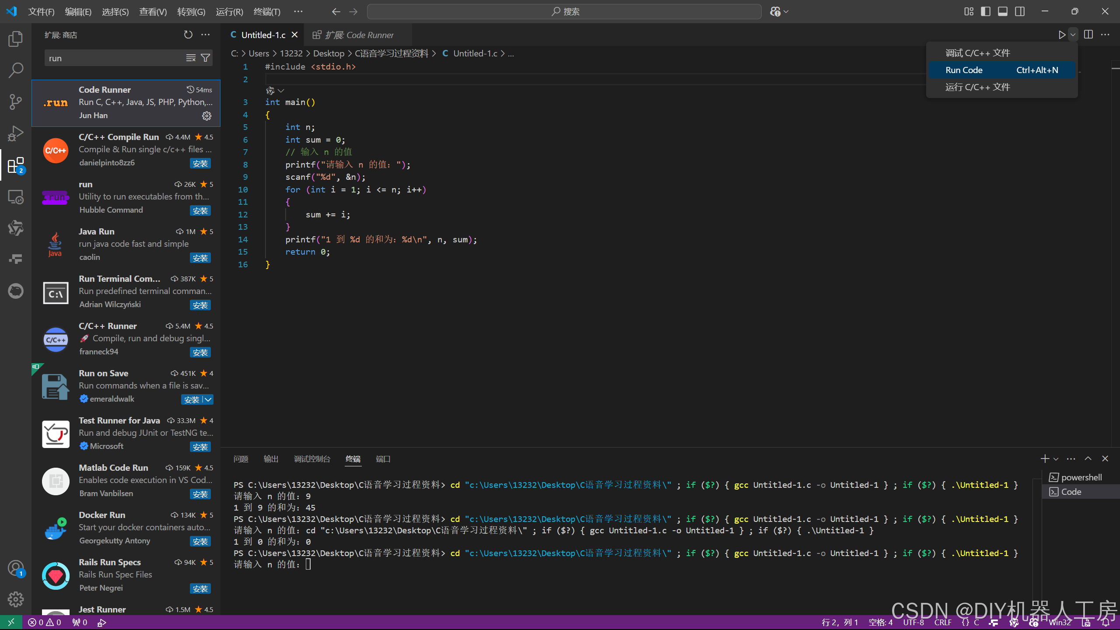Screen dimensions: 1120x630
Task: Toggle panel visibility
Action: click(1003, 11)
